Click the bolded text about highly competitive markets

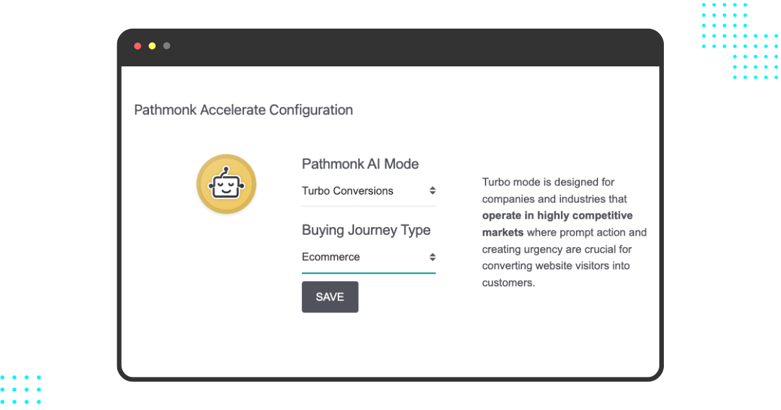click(557, 224)
